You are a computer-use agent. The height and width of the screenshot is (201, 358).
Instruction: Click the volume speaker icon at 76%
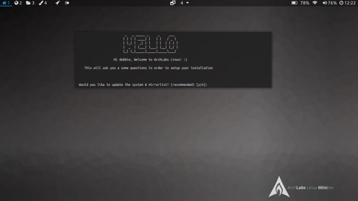coord(324,3)
